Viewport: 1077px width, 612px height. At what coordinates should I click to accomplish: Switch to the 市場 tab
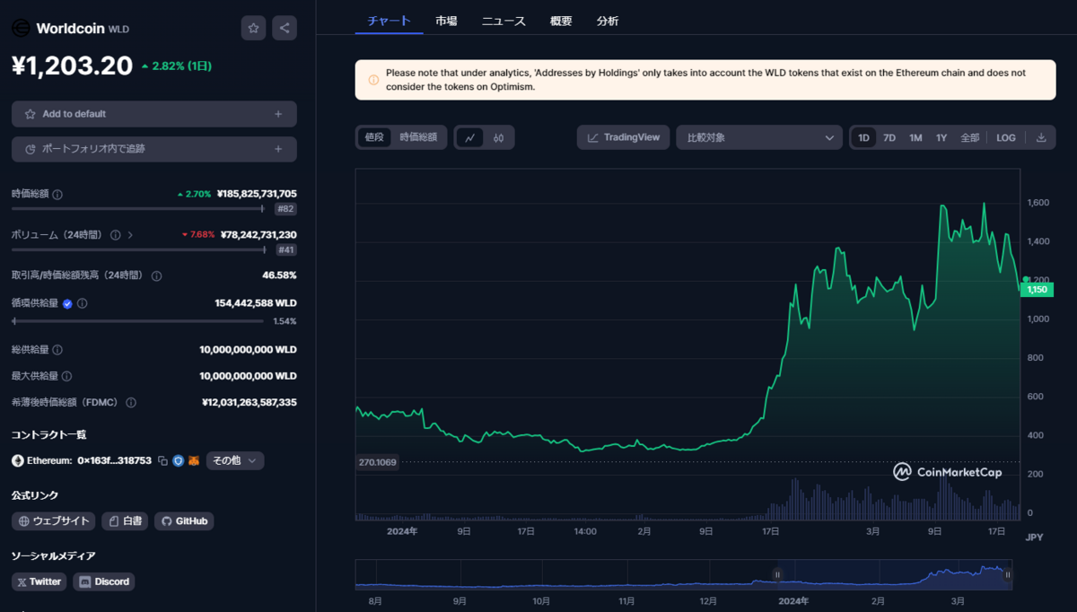(446, 21)
